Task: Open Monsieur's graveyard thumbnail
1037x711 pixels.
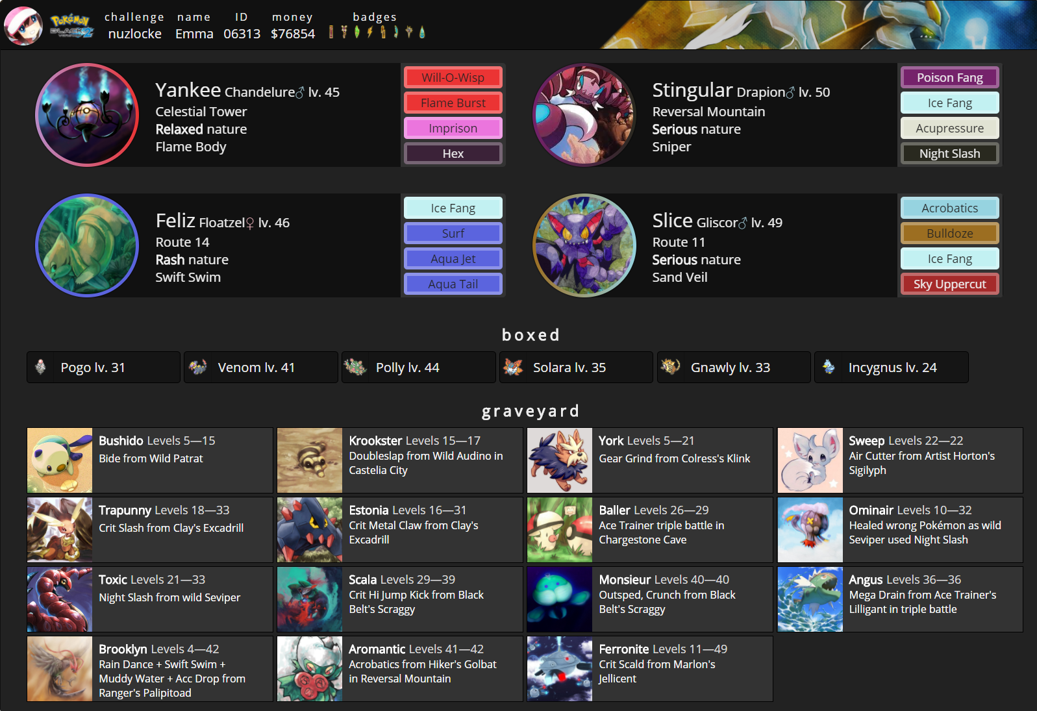Action: [x=560, y=599]
